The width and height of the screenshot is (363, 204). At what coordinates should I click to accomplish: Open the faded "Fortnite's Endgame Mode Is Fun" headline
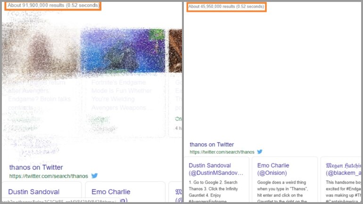pos(122,95)
